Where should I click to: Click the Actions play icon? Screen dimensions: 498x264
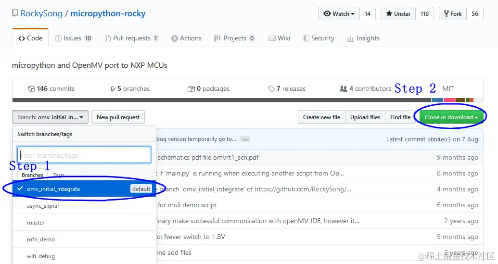(174, 38)
